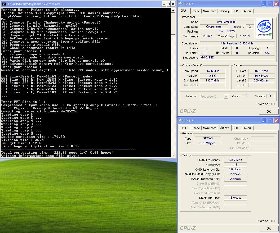This screenshot has width=280, height=233.
Task: Click the Brand ID value '2'
Action: click(x=250, y=26)
